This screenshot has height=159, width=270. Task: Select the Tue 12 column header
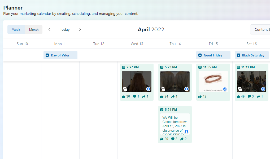99,44
